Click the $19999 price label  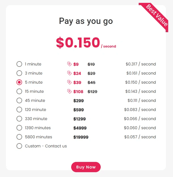[x=81, y=137]
